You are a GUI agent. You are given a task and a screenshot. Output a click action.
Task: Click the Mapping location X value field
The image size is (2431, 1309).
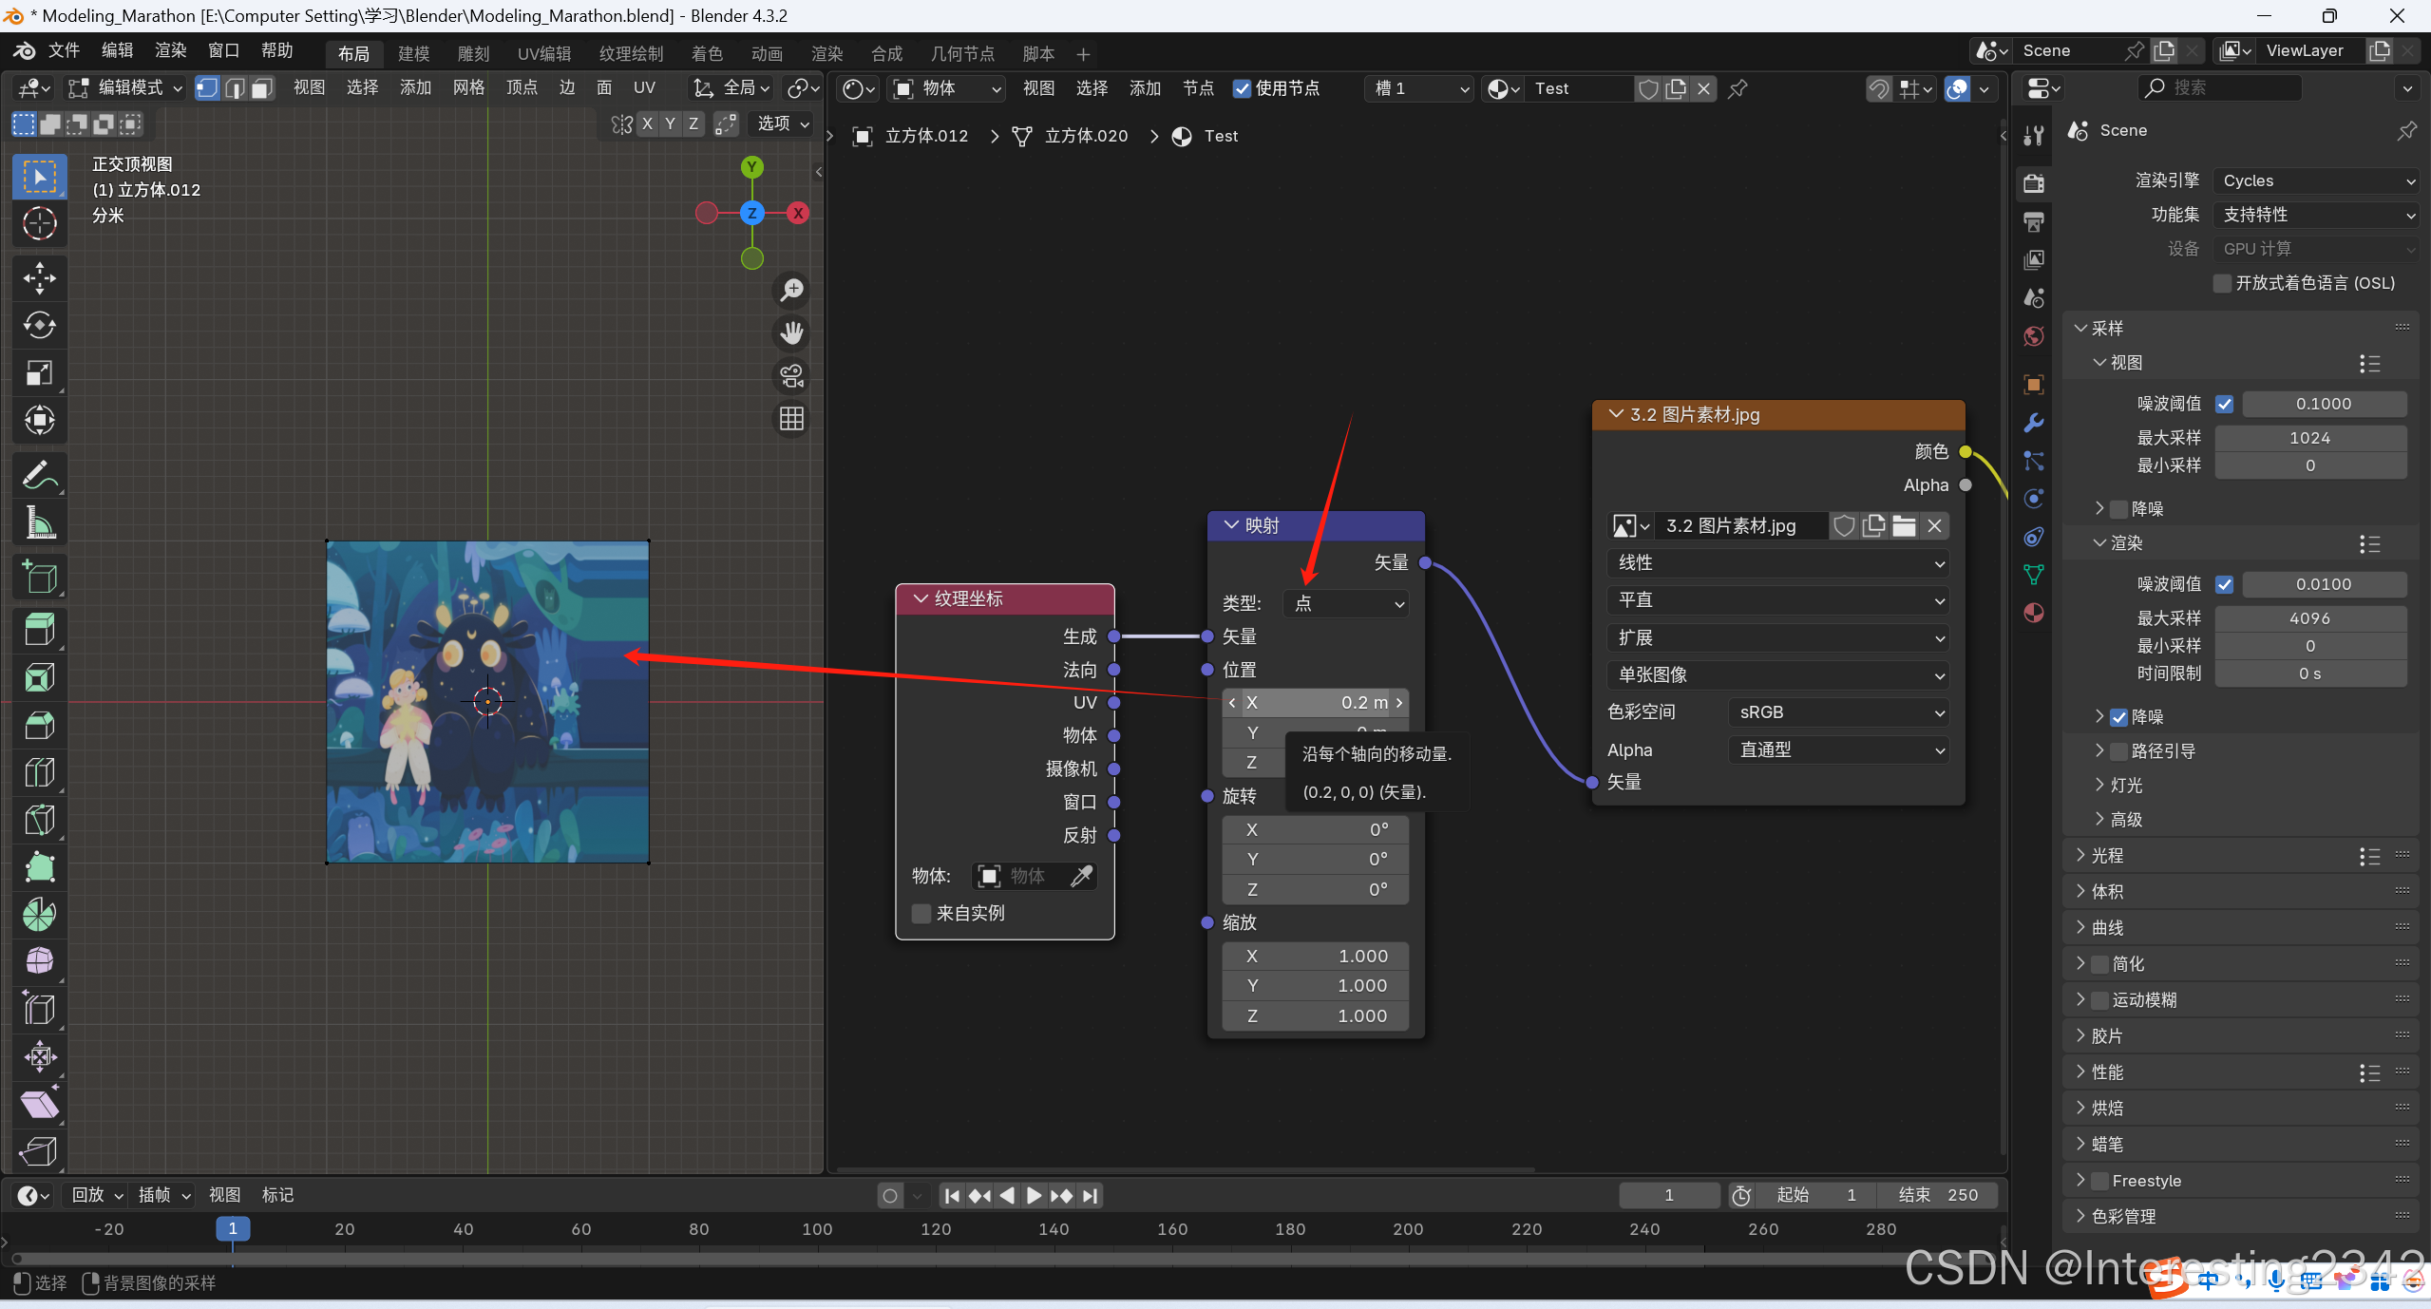(1316, 702)
